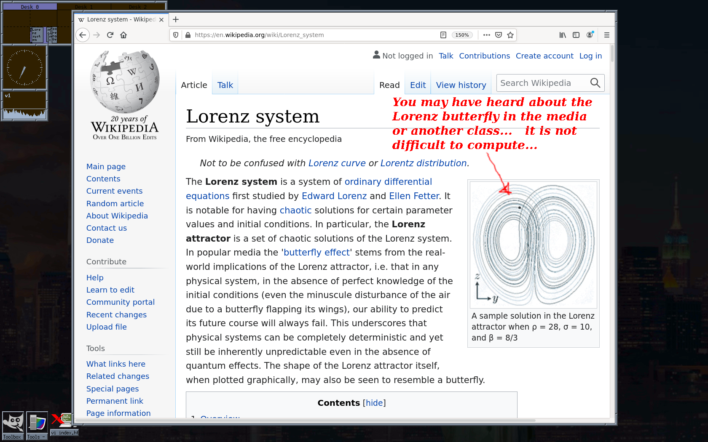Open the View history tab
Image resolution: width=708 pixels, height=442 pixels.
[461, 85]
